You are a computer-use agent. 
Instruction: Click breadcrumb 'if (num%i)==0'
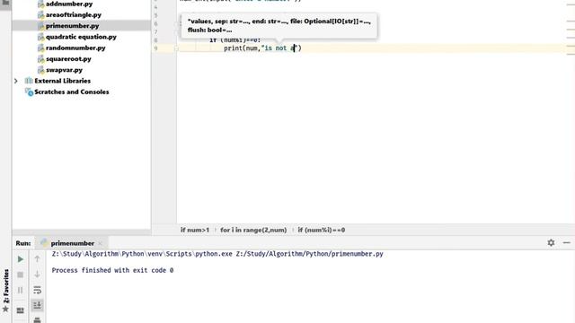click(322, 230)
